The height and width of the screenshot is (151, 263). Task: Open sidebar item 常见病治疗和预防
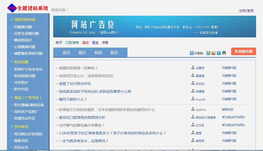tap(28, 134)
